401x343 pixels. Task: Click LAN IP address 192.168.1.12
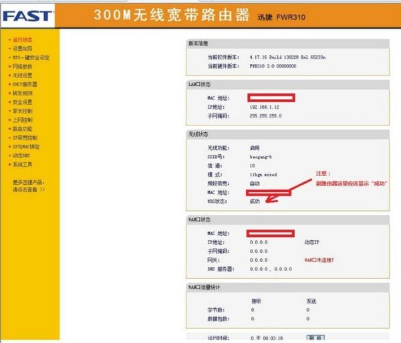tap(265, 107)
